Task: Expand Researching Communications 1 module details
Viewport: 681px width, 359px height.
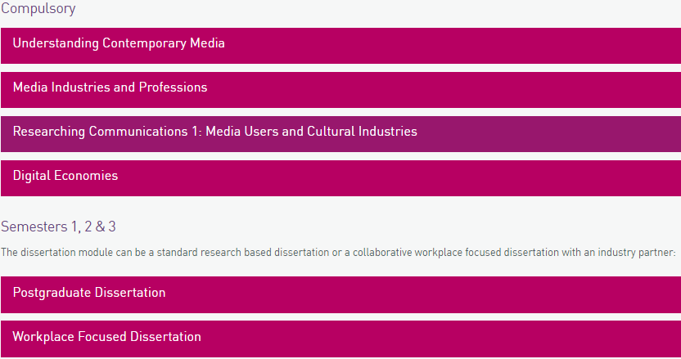Action: (x=340, y=133)
